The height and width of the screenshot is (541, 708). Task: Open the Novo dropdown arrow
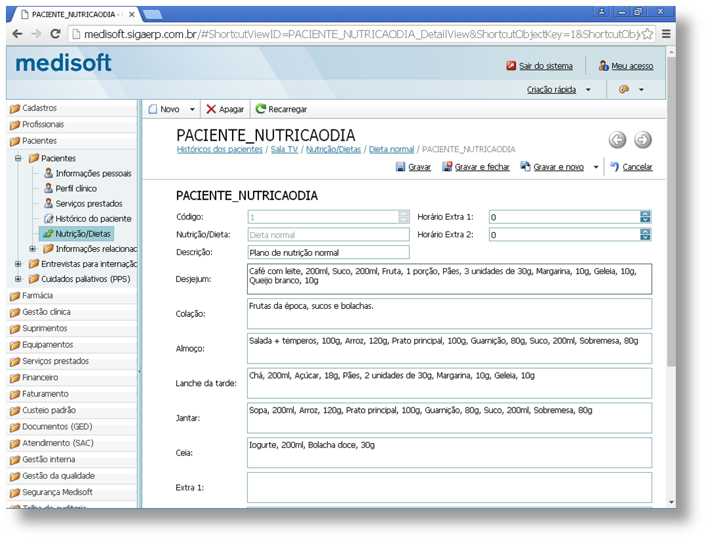tap(193, 109)
